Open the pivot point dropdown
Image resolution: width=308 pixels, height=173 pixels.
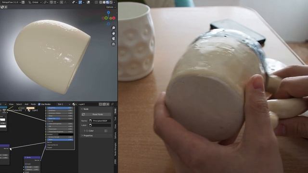point(46,2)
